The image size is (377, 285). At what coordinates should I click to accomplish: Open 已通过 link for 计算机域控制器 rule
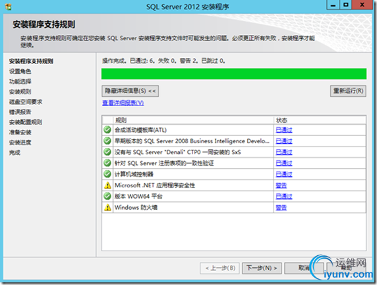click(283, 174)
